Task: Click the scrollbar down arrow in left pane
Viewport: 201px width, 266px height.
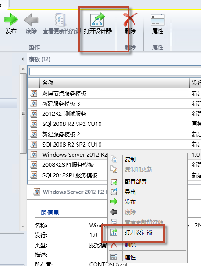Action: pyautogui.click(x=23, y=226)
